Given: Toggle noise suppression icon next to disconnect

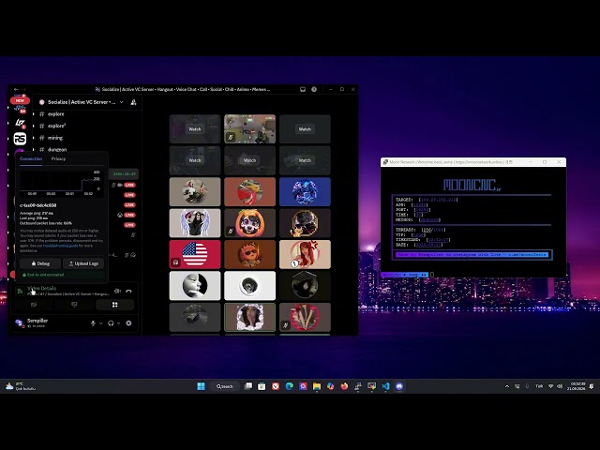Looking at the screenshot, I should [117, 292].
